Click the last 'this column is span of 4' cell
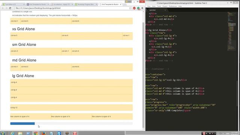 point(112,117)
